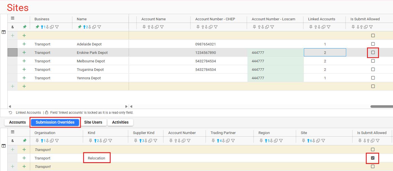This screenshot has height=171, width=393.
Task: Click the copy icon in Name column
Action: click(x=94, y=27)
